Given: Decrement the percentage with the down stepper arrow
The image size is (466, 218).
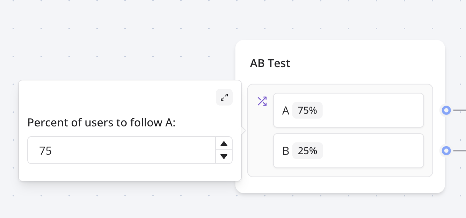Looking at the screenshot, I should (x=224, y=156).
